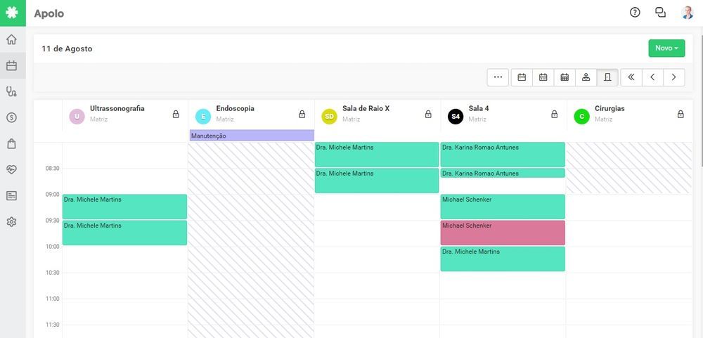Click the Manutenção event in Endoscopia
This screenshot has width=703, height=338.
click(251, 136)
